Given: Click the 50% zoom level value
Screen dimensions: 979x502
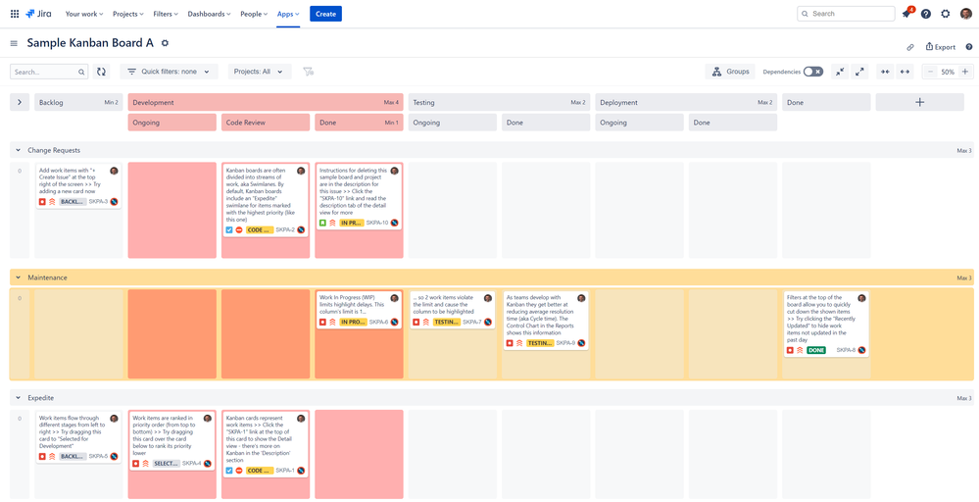Looking at the screenshot, I should pos(948,72).
